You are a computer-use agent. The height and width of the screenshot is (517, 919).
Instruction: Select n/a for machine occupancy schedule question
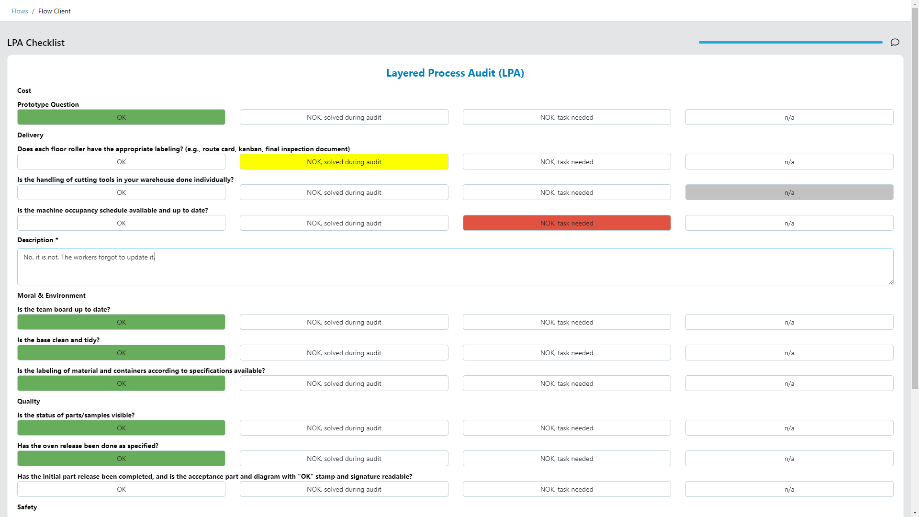(x=790, y=222)
